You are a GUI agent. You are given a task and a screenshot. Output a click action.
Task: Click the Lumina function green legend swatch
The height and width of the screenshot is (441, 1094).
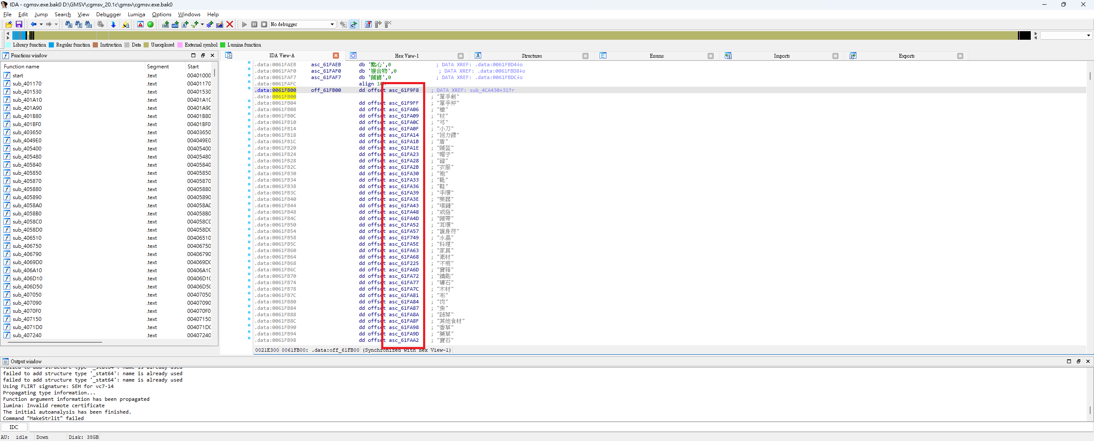click(x=223, y=45)
